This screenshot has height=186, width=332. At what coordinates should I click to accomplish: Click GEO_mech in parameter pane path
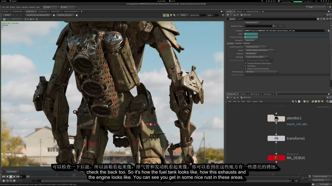click(247, 15)
